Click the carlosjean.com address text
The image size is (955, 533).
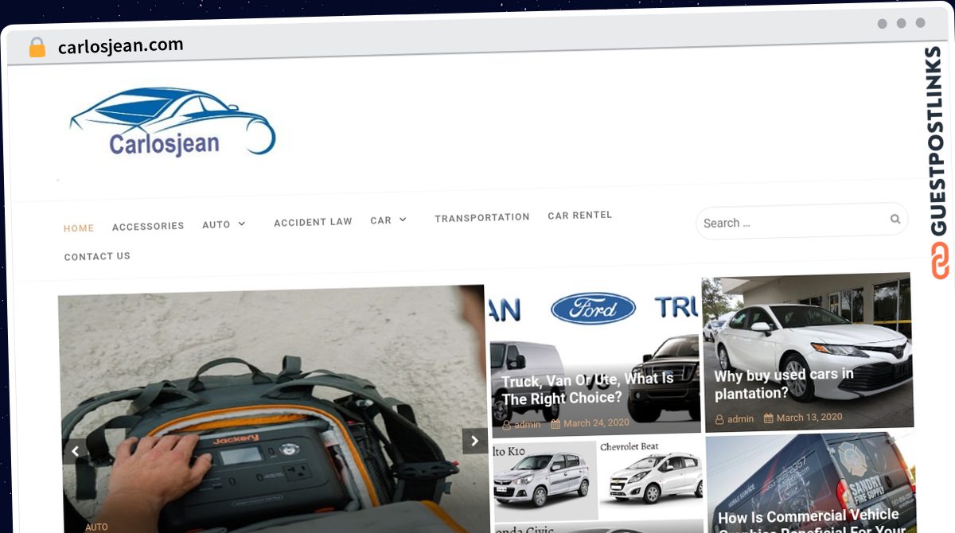(x=121, y=46)
